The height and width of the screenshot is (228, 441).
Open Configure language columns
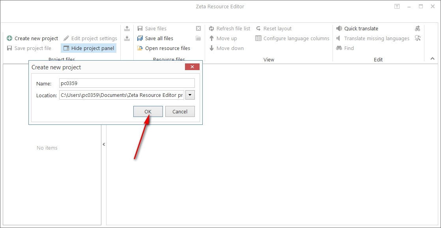coord(292,39)
